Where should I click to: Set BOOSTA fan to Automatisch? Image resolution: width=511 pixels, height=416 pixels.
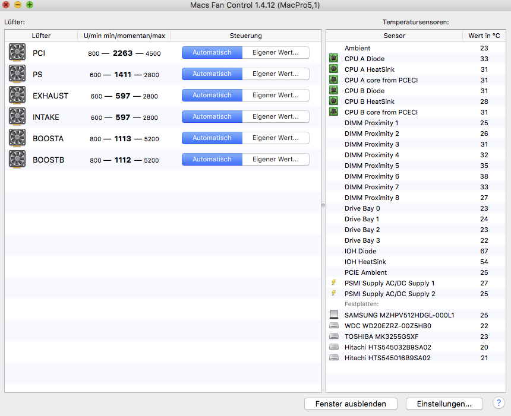pos(212,138)
